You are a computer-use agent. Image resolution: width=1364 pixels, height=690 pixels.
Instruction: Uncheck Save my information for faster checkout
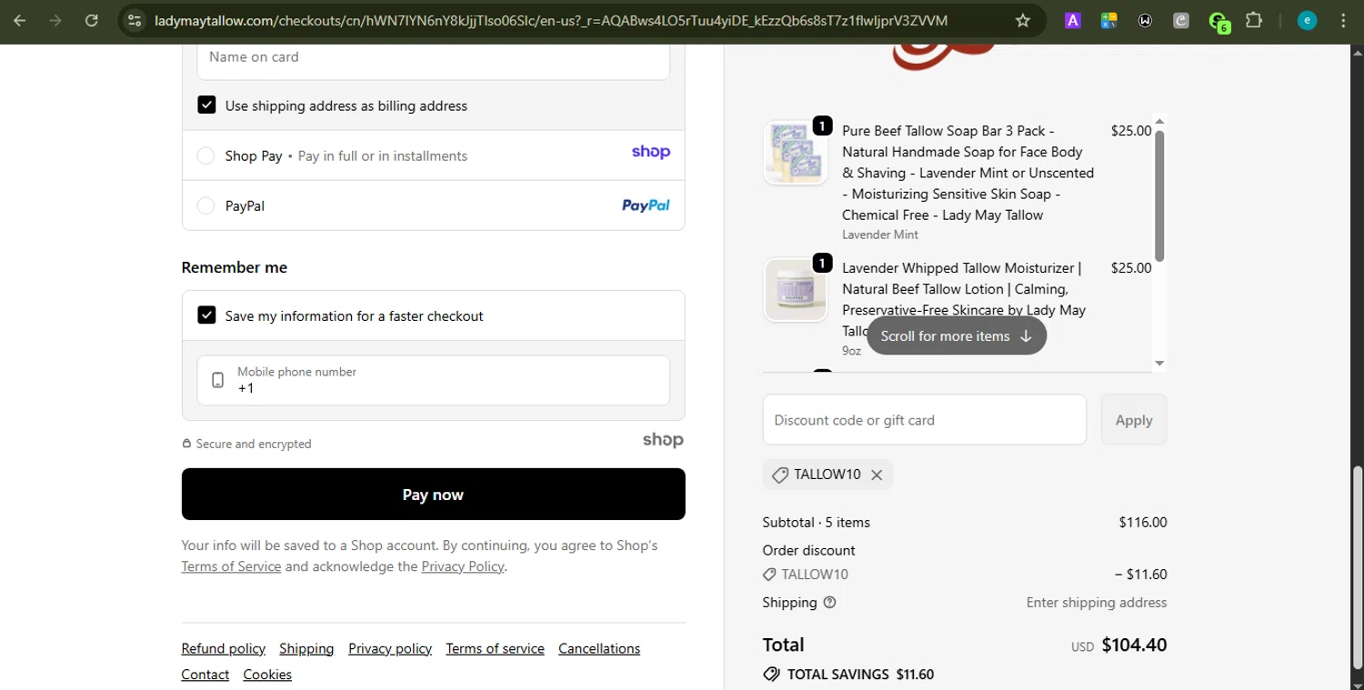[206, 315]
